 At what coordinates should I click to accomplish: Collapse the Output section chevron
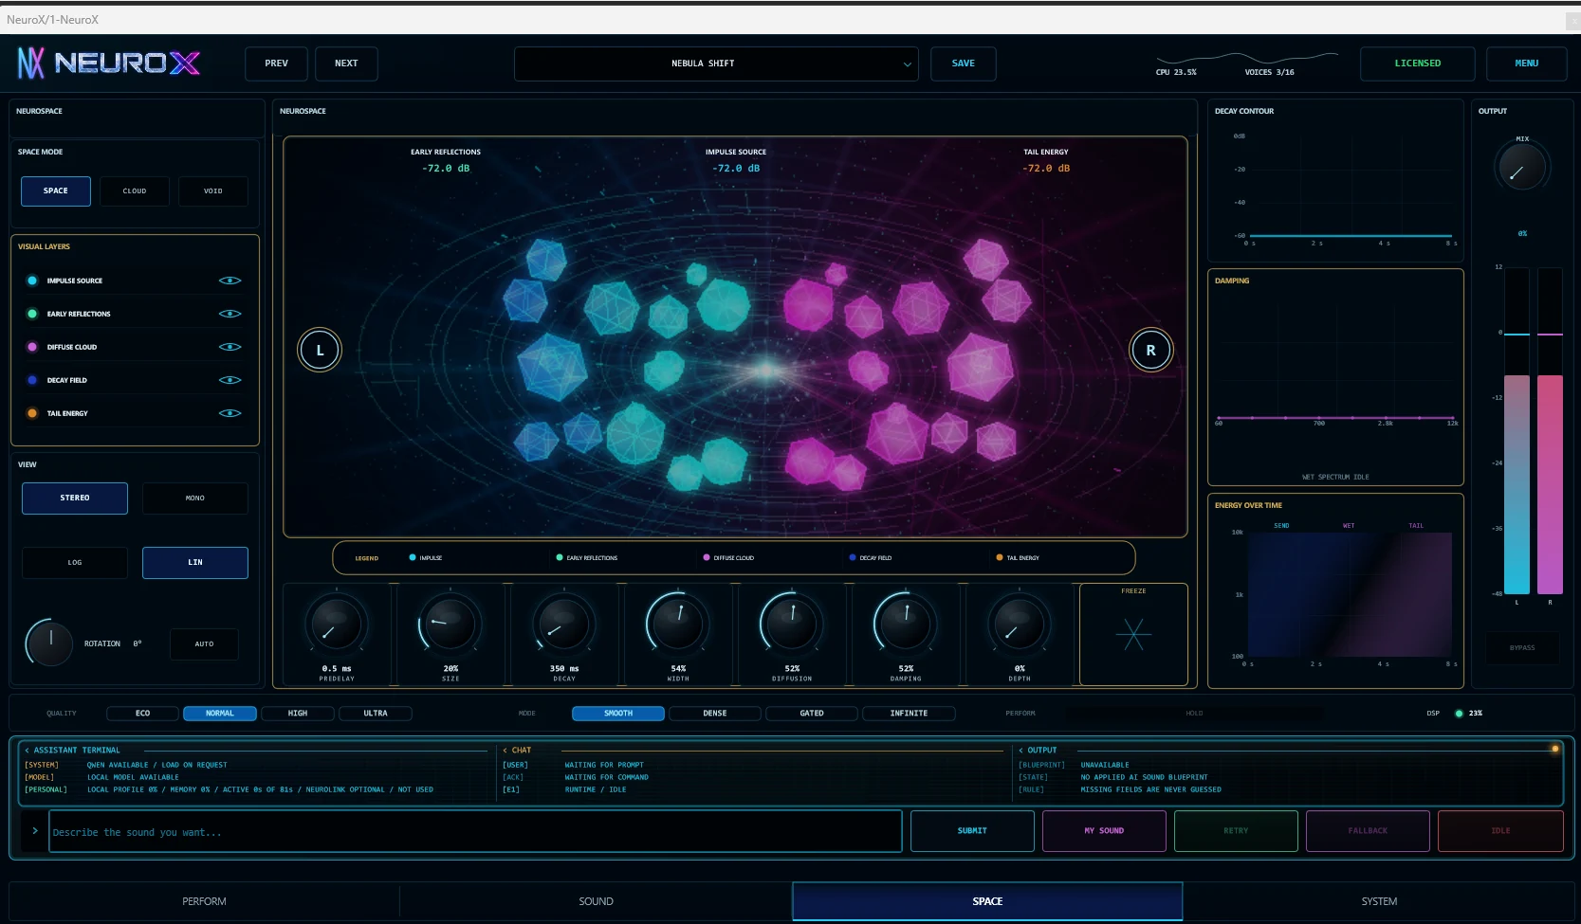pos(1021,751)
